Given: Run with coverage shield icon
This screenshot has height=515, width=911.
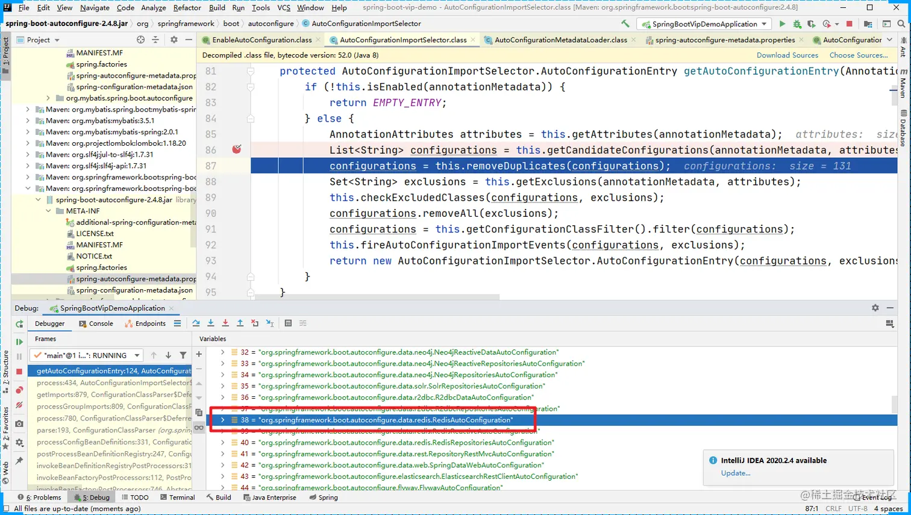Looking at the screenshot, I should point(812,23).
